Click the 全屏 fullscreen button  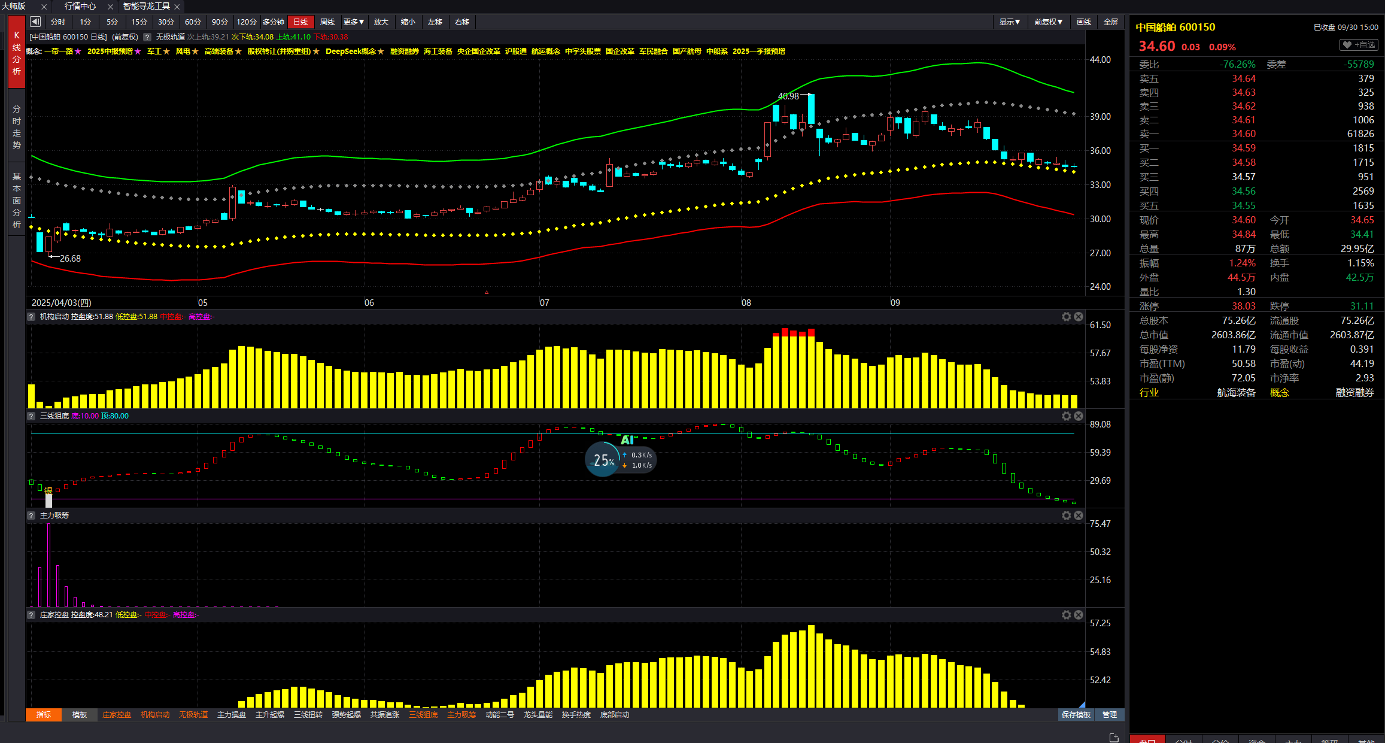pyautogui.click(x=1111, y=22)
